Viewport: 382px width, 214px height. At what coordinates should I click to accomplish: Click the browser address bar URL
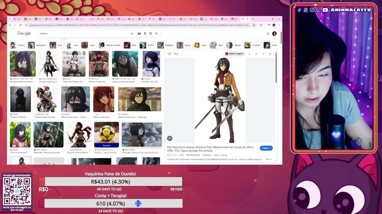click(x=140, y=25)
